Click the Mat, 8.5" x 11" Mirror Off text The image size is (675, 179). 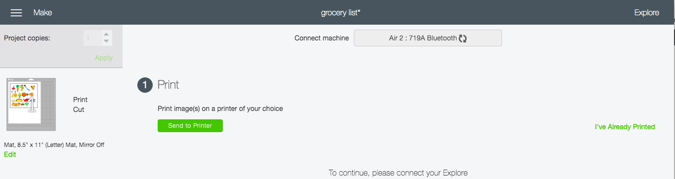tap(54, 145)
